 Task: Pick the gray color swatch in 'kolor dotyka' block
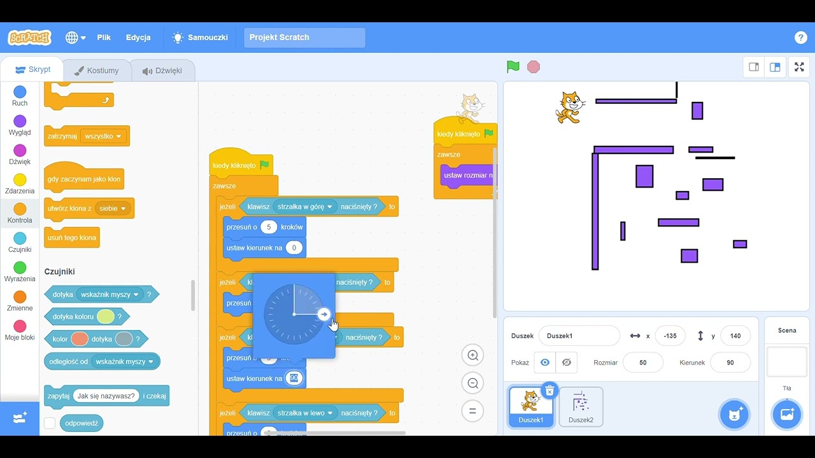[x=124, y=339]
